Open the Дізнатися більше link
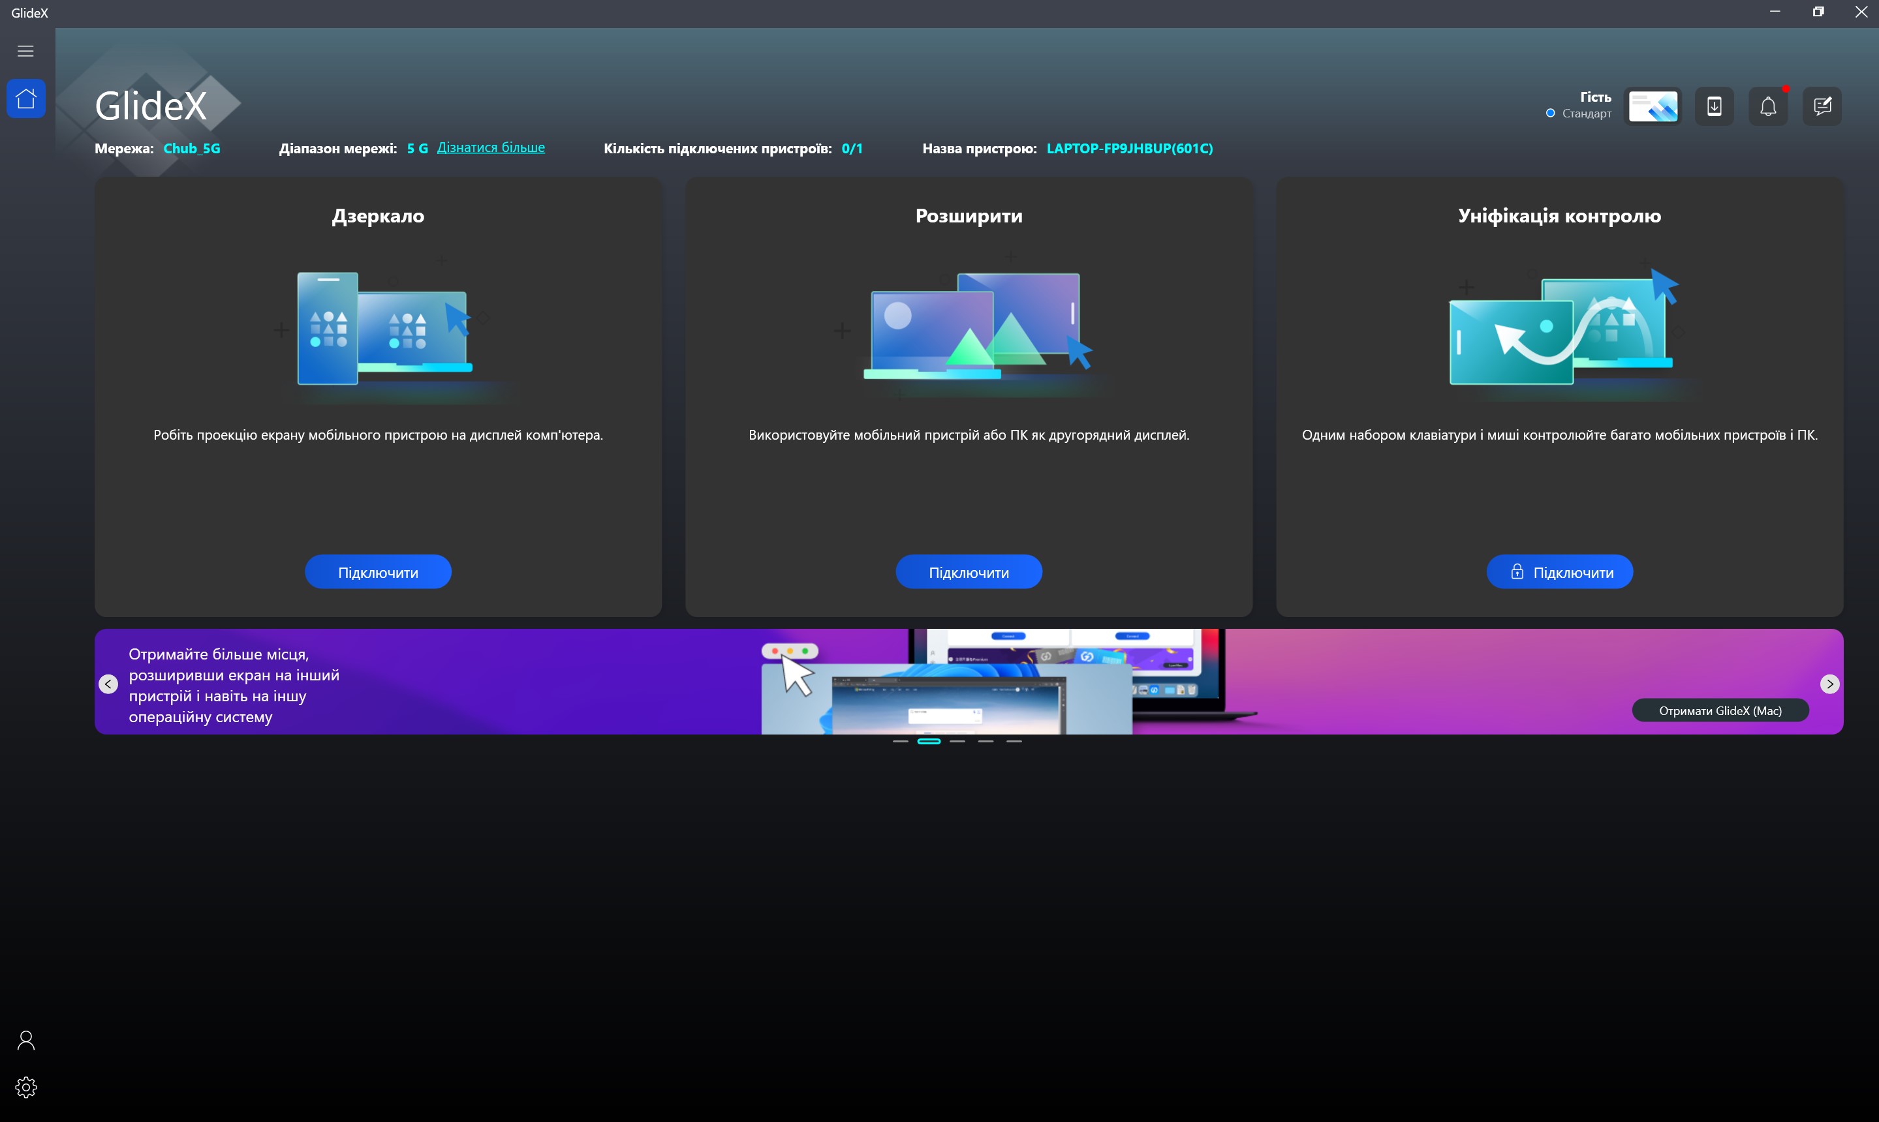1879x1122 pixels. coord(491,147)
